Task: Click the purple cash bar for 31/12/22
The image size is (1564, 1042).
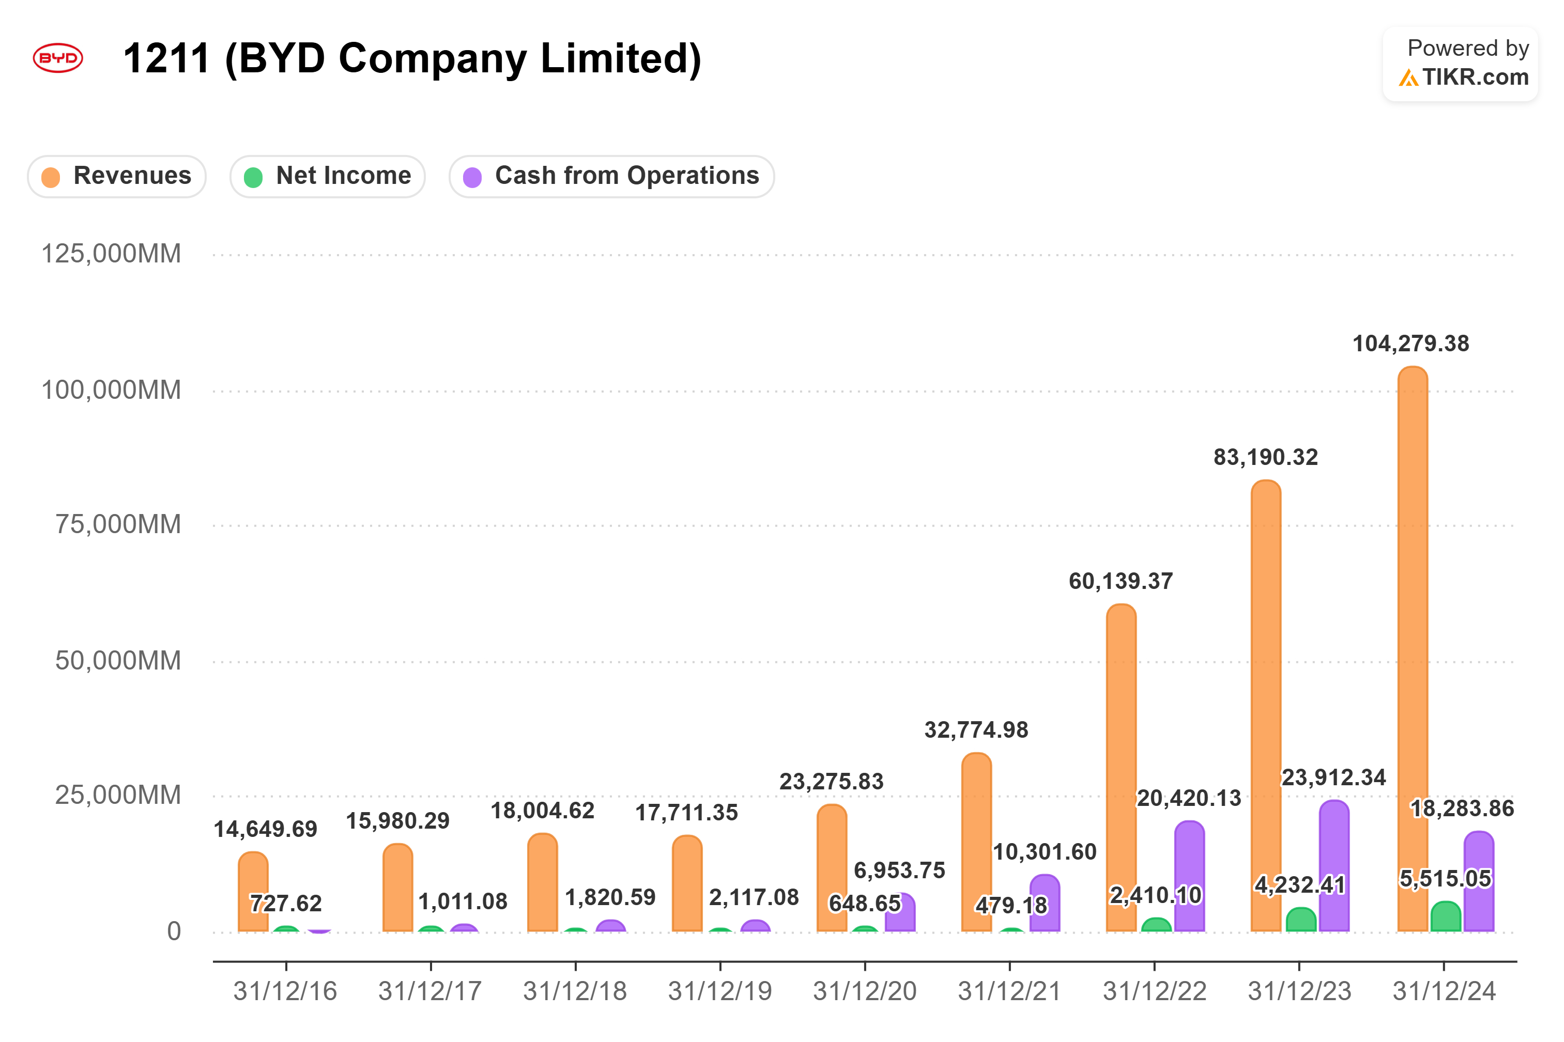Action: [1189, 876]
